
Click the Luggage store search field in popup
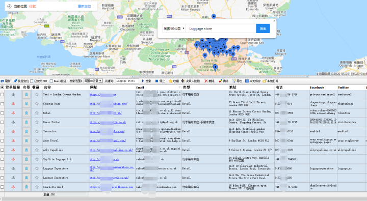pos(221,28)
